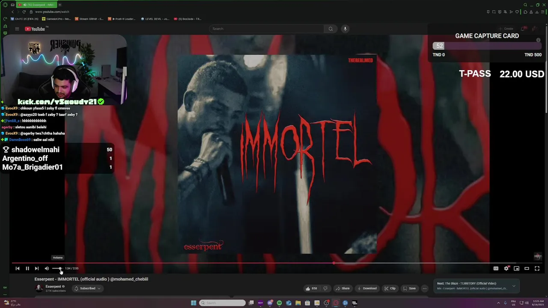
Task: Open the YouTube hamburger guide menu
Action: (17, 29)
